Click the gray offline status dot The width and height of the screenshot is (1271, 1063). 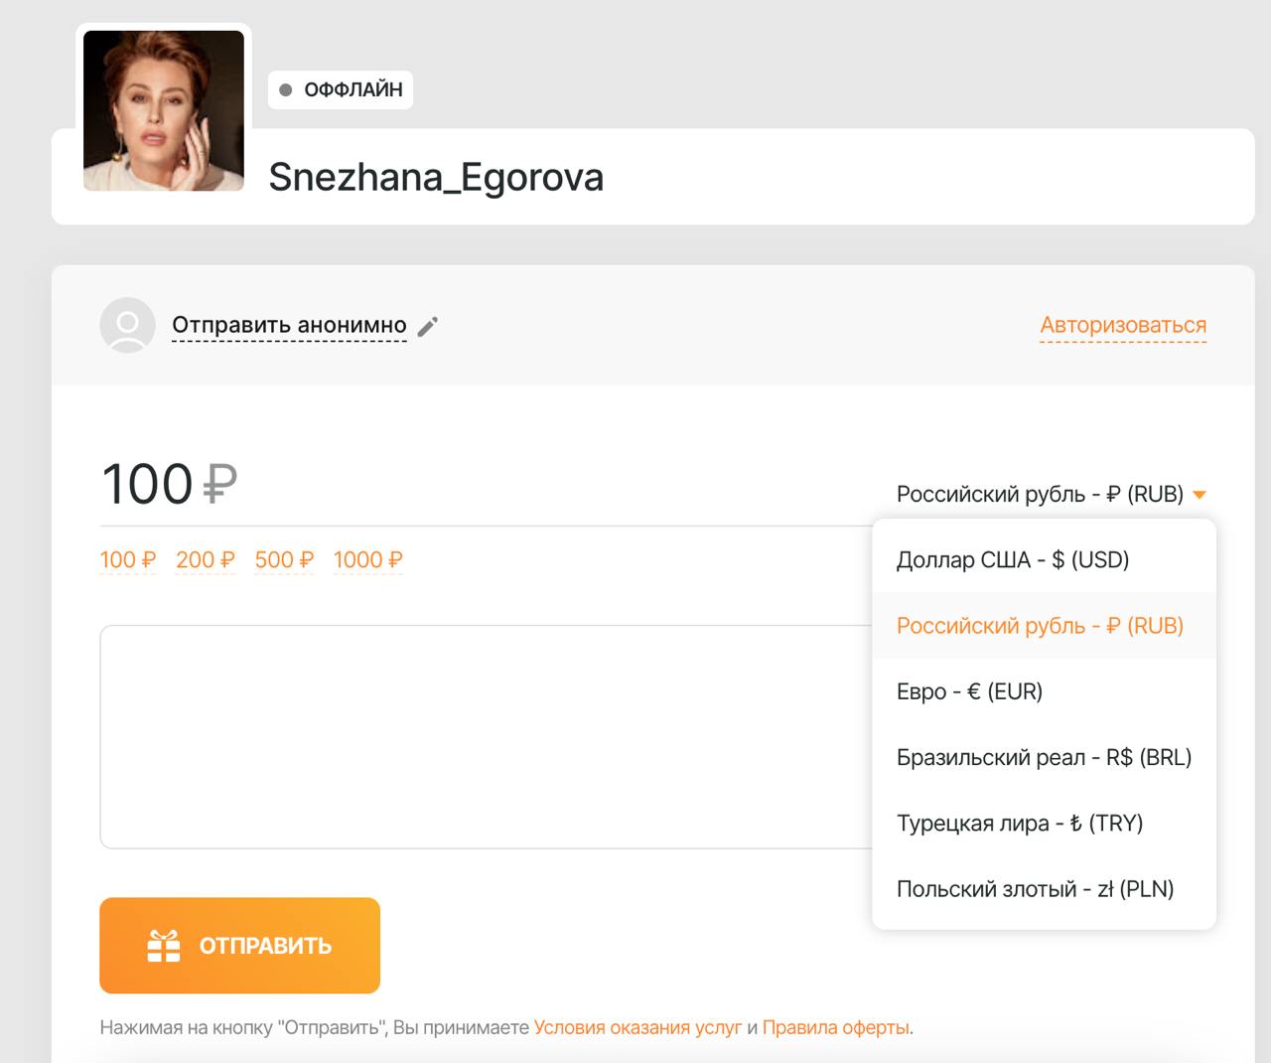tap(287, 88)
